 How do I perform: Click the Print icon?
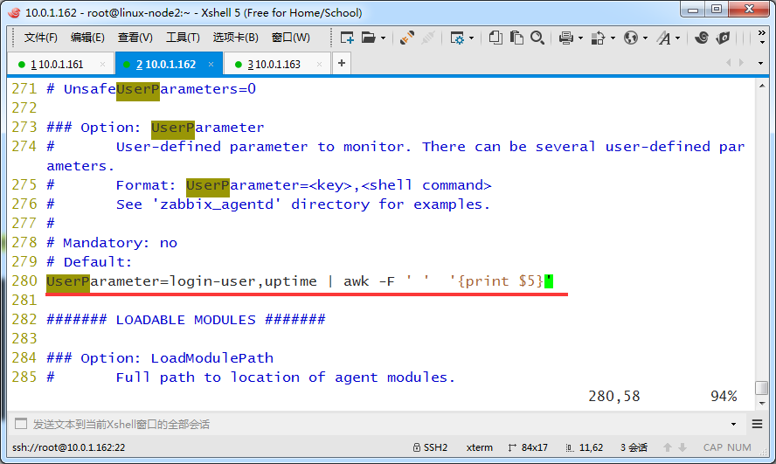(565, 38)
